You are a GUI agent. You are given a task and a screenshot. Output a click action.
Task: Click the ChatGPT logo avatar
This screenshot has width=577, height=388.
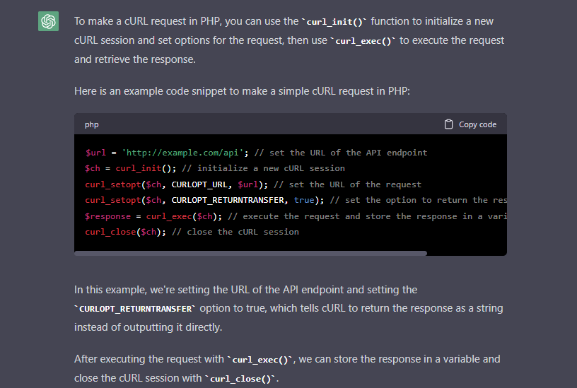click(48, 22)
